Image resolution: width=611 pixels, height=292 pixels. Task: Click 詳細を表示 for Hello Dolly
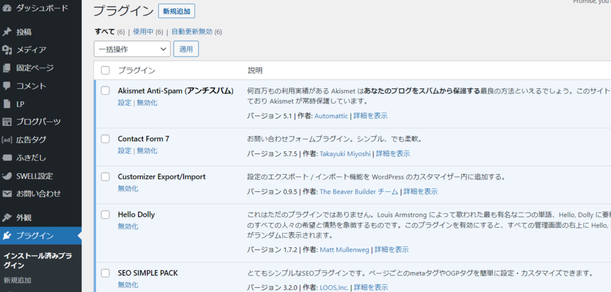click(x=392, y=250)
